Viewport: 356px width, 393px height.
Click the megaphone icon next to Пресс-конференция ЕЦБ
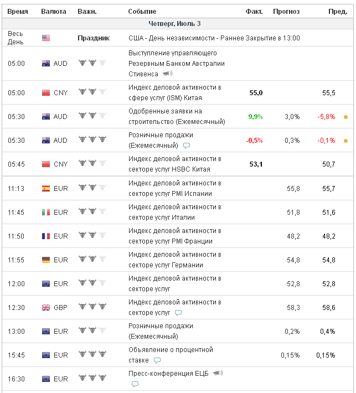(x=218, y=374)
